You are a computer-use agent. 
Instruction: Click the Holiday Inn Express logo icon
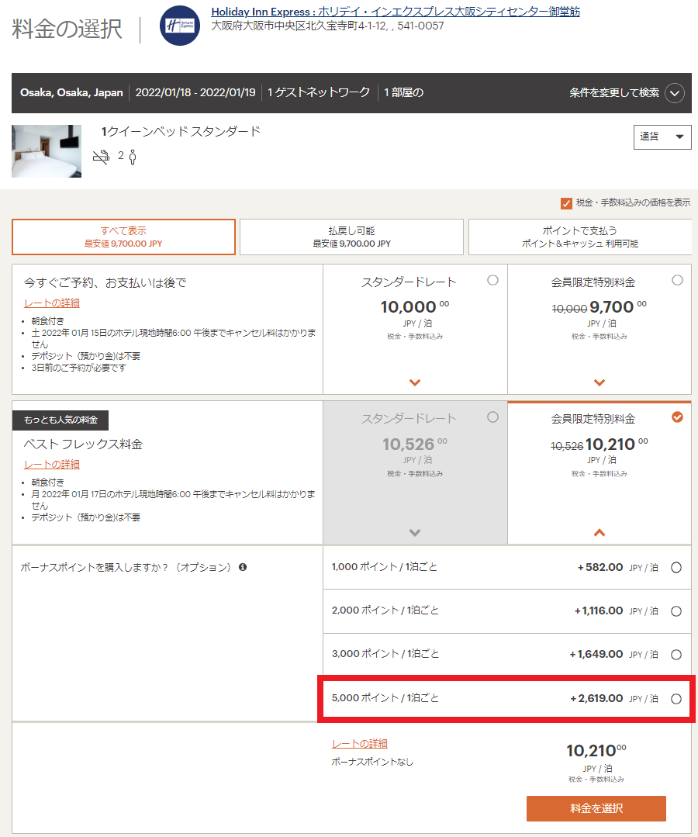pyautogui.click(x=179, y=26)
